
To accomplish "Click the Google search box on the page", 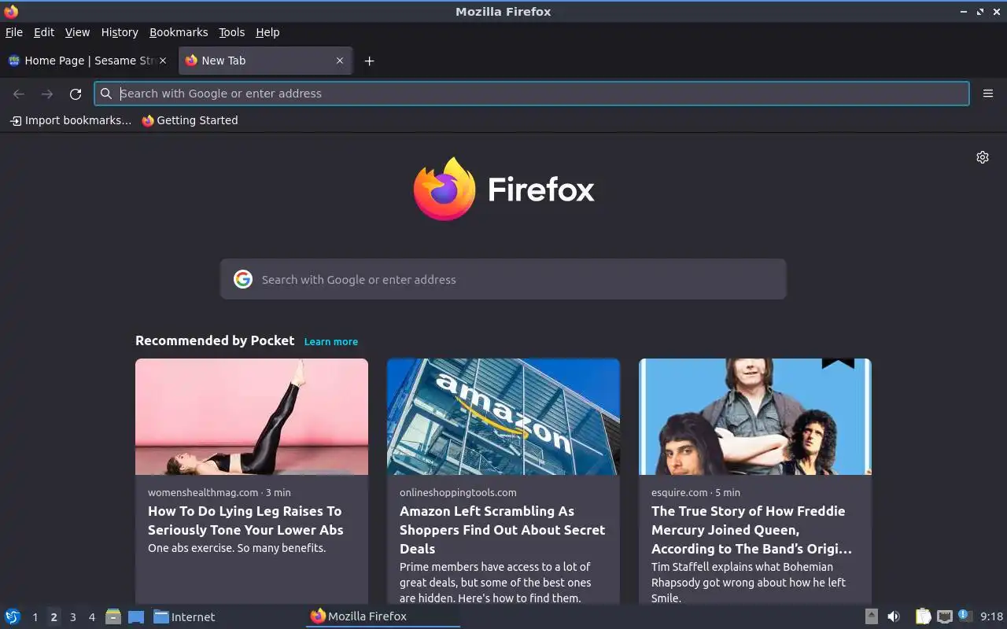I will [503, 279].
